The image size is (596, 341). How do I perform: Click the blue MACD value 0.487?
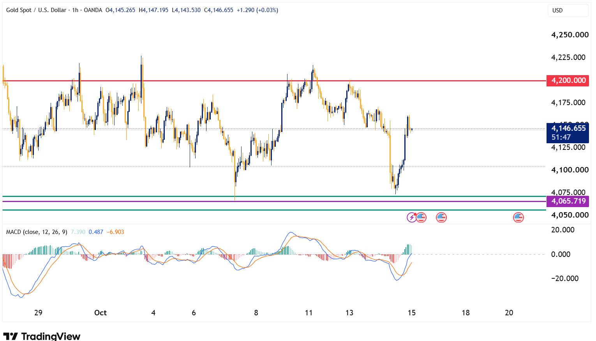pos(96,232)
